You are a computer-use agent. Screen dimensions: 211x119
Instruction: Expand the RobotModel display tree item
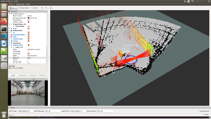[10, 30]
